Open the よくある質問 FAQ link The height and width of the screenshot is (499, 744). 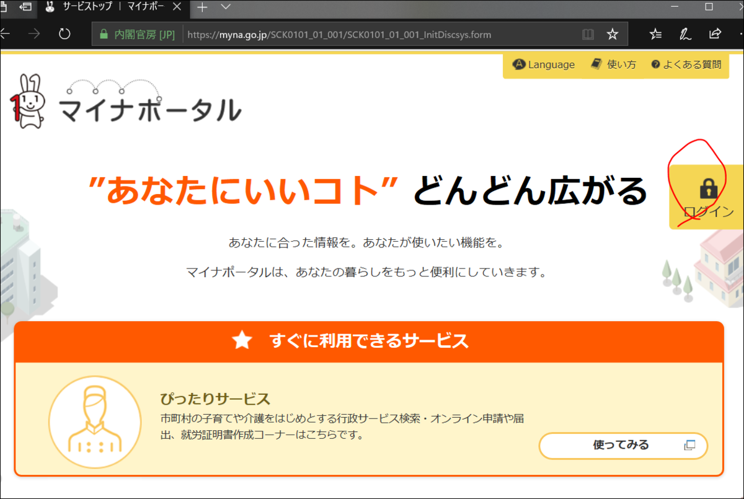[x=686, y=64]
